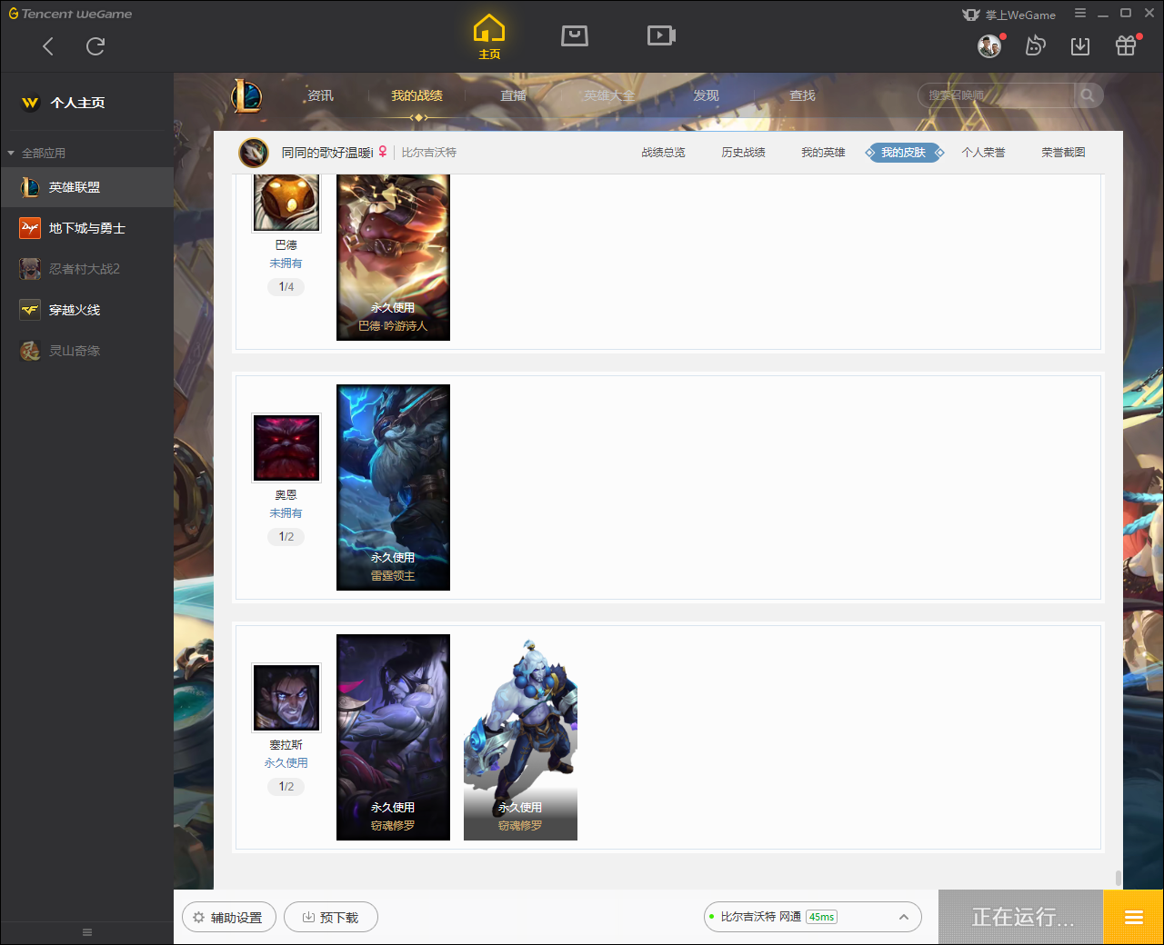
Task: Open the 巴德·吟游诗人 skin card
Action: [x=393, y=257]
